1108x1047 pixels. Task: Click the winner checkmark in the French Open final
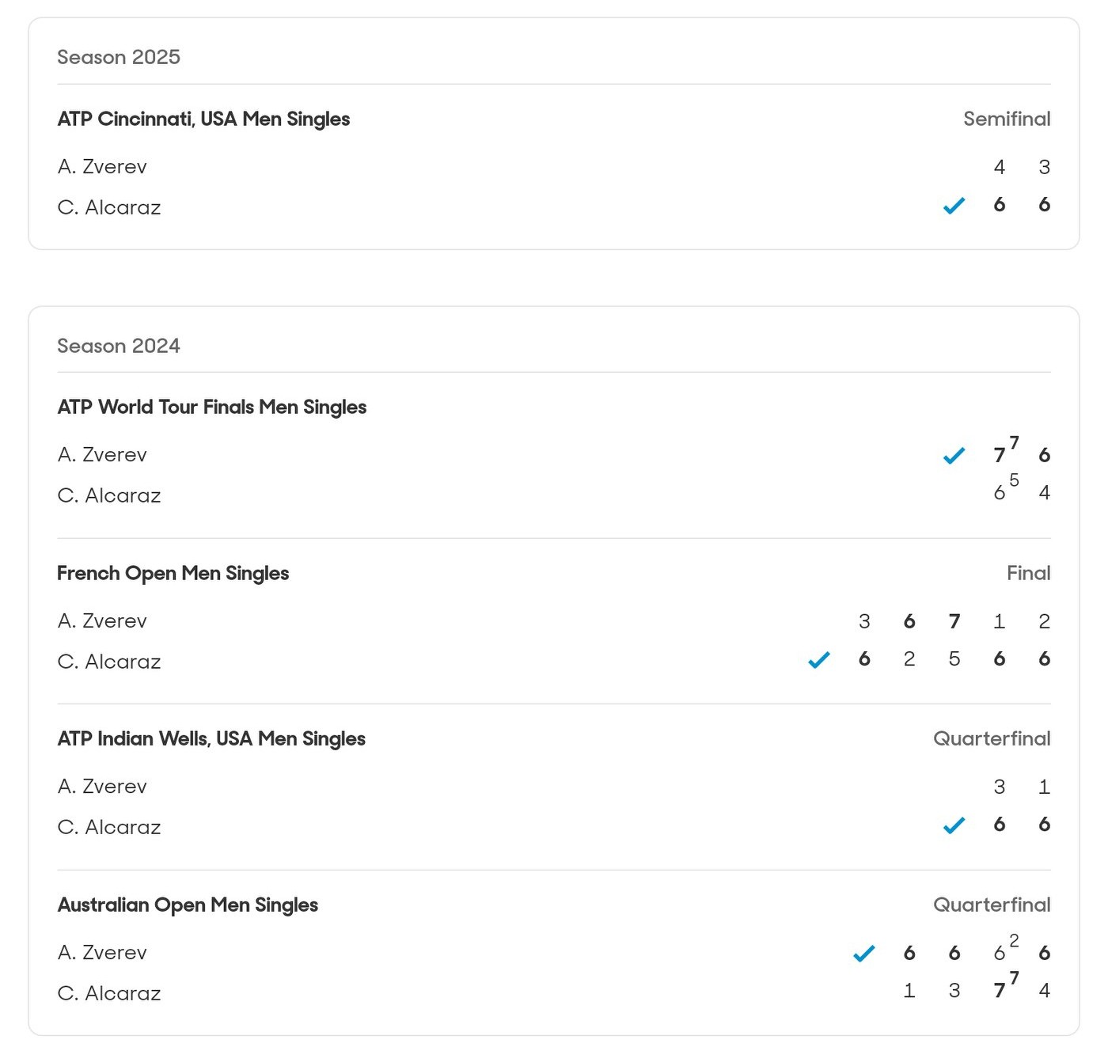coord(818,660)
